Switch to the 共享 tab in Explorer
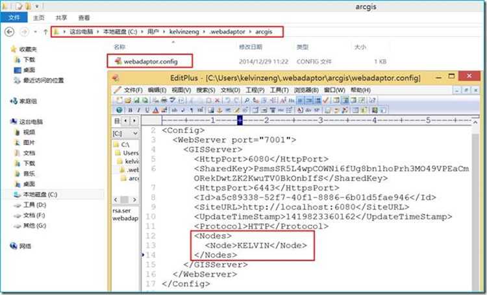Screen dimensions: 487x295 click(61, 18)
